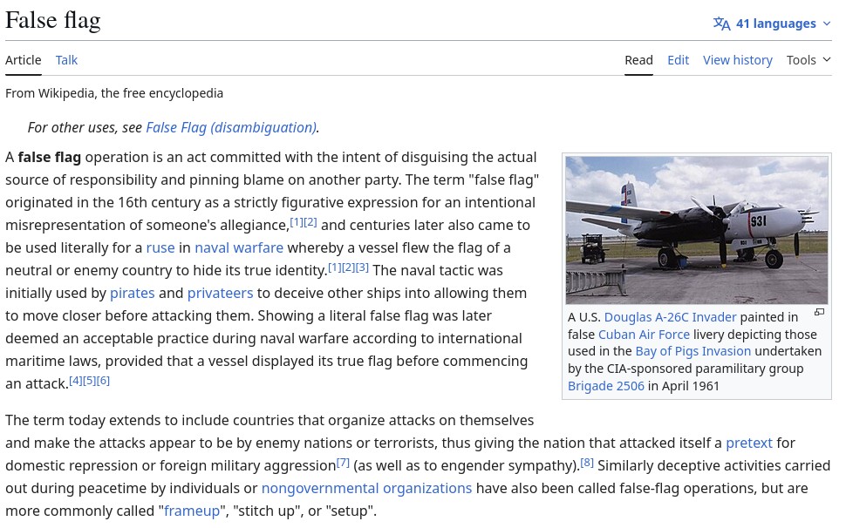Open the nongovernmental organizations link

(366, 488)
